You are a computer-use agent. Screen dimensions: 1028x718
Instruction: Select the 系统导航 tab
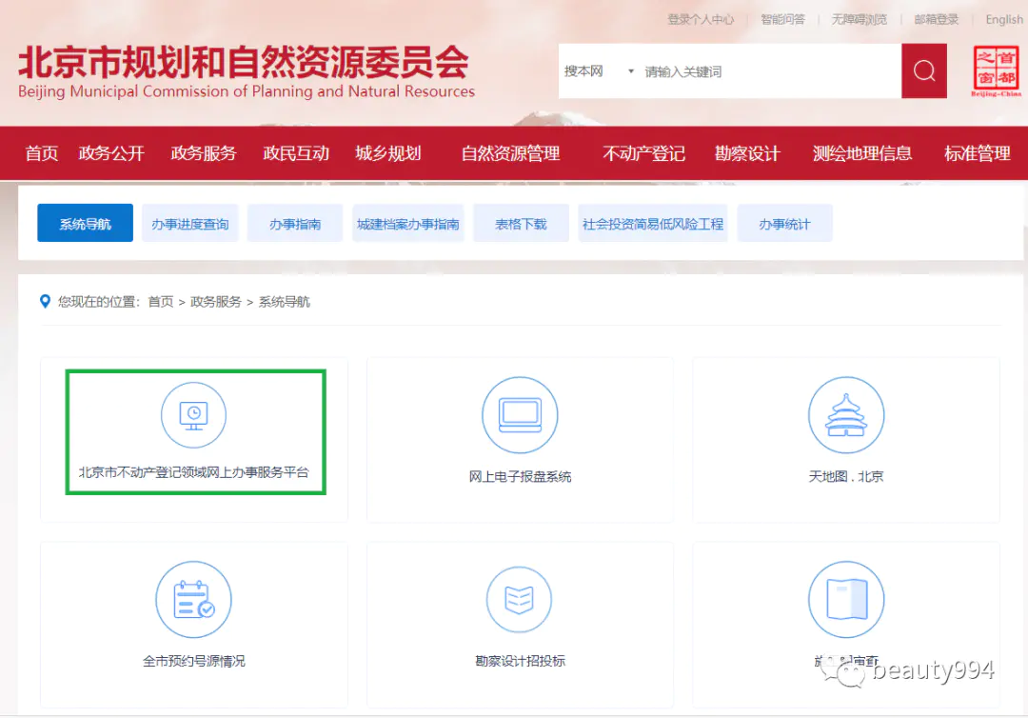pyautogui.click(x=86, y=224)
